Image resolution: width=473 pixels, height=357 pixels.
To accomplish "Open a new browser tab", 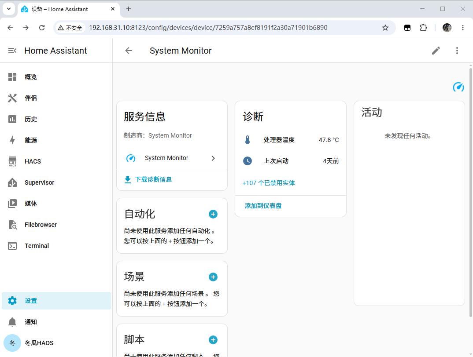I will click(129, 9).
